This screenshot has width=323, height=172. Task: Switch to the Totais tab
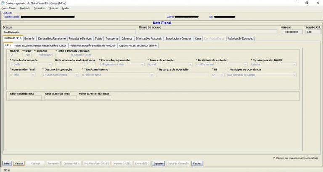coord(98,39)
